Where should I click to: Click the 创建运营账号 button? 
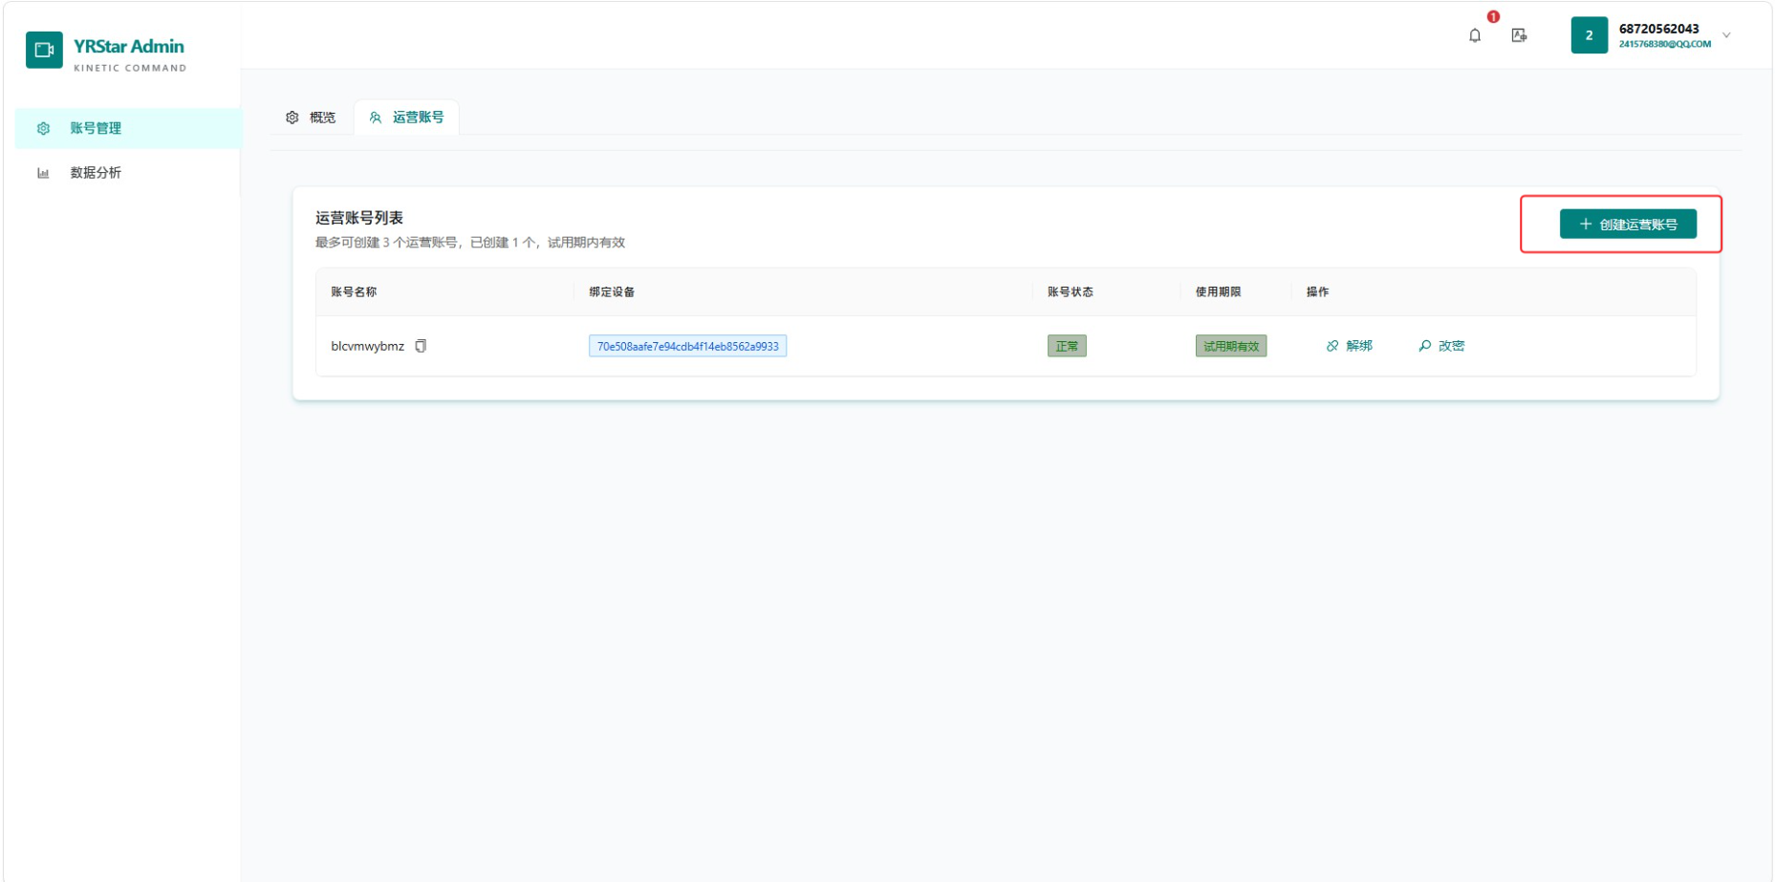tap(1628, 224)
